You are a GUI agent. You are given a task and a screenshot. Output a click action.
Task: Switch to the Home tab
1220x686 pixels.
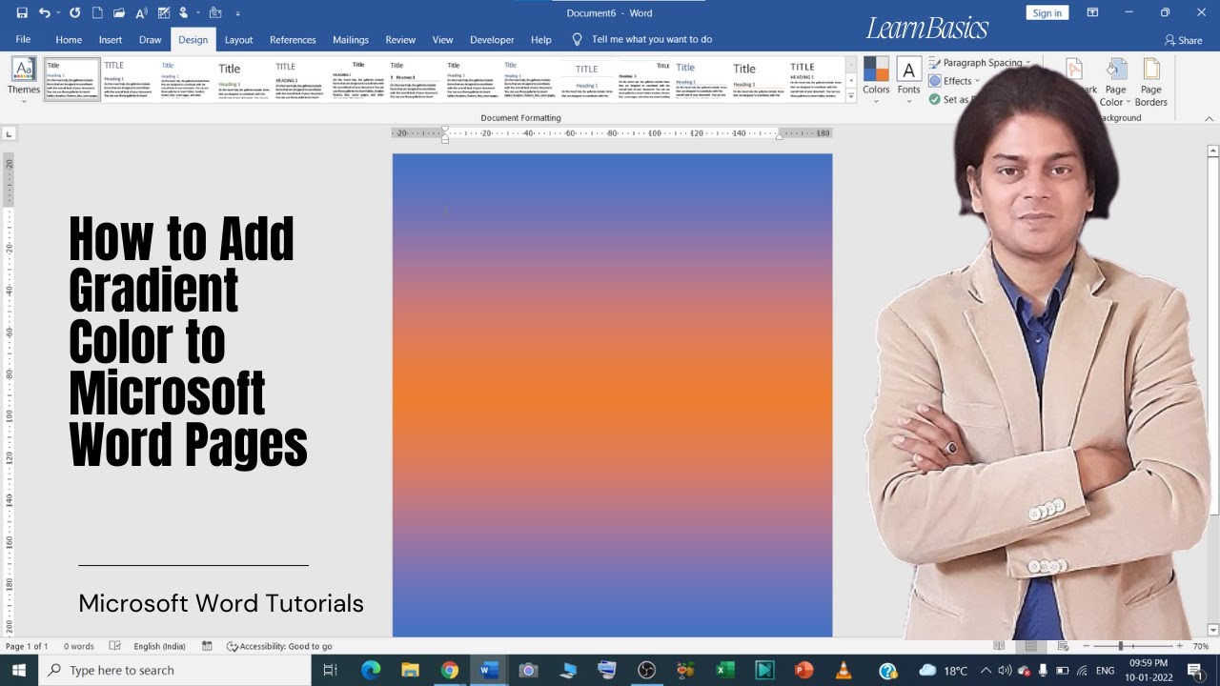coord(69,39)
